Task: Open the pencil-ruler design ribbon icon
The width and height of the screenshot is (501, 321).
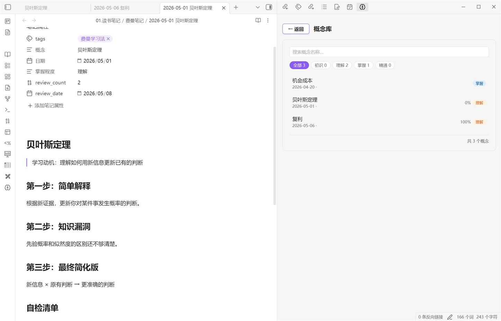Action: point(8,176)
